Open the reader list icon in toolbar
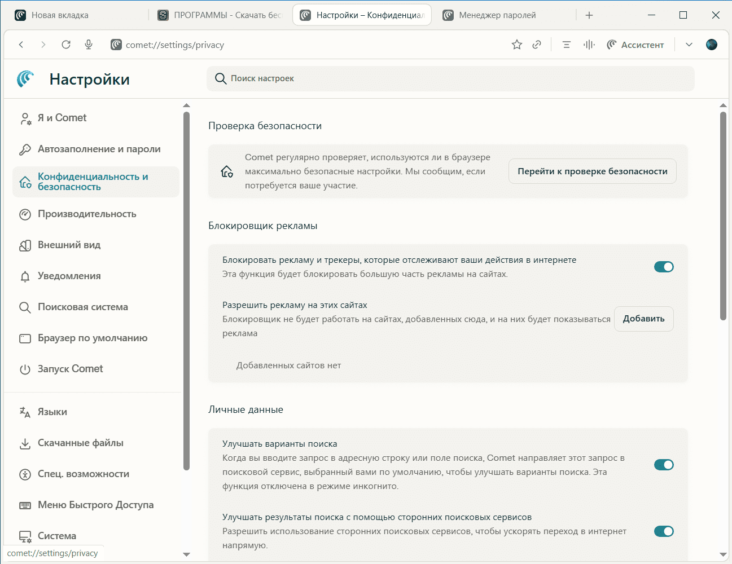 click(567, 45)
